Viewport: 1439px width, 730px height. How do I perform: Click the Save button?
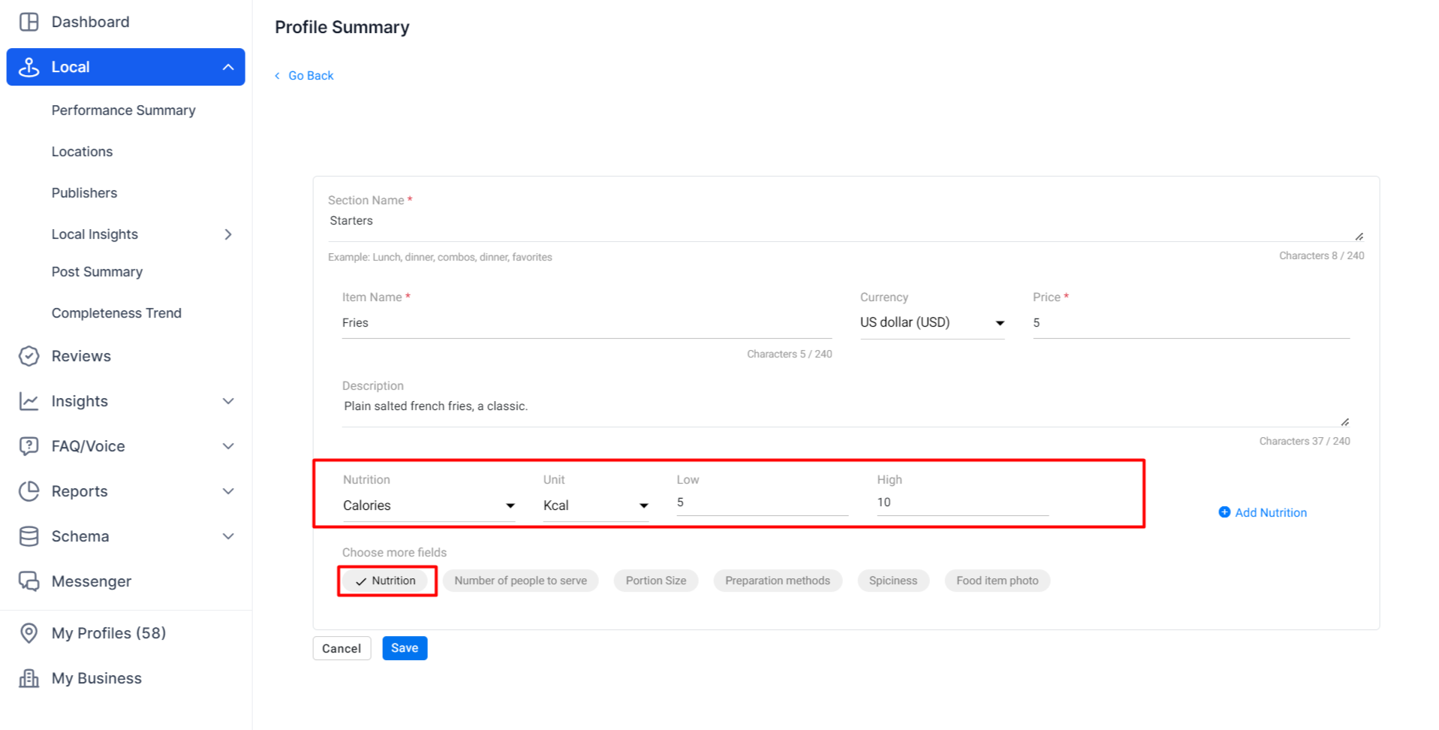[405, 648]
